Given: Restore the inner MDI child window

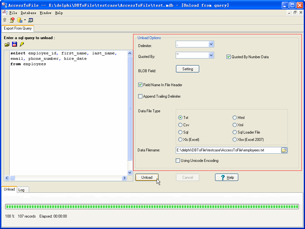Looking at the screenshot, I should (x=295, y=13).
